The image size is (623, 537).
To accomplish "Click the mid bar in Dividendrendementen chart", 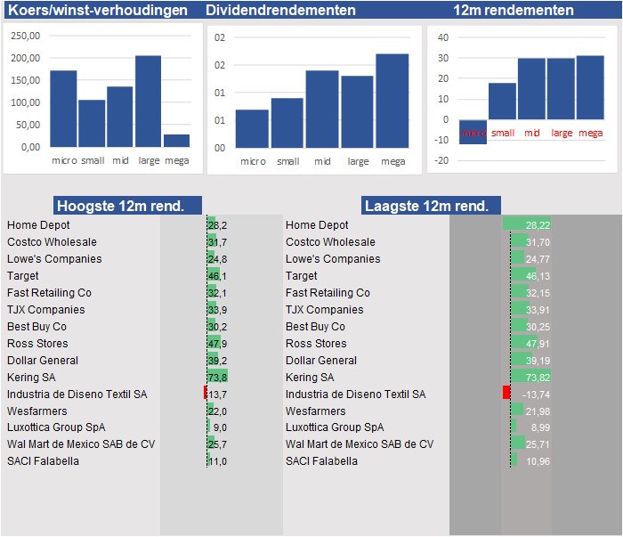I will 322,110.
